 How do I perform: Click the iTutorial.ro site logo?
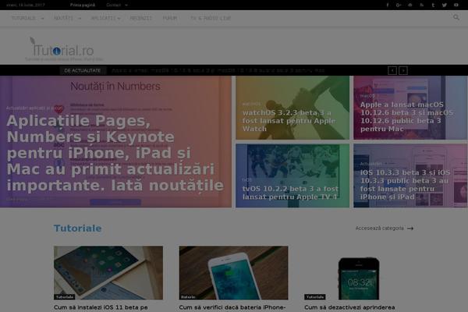pyautogui.click(x=63, y=48)
